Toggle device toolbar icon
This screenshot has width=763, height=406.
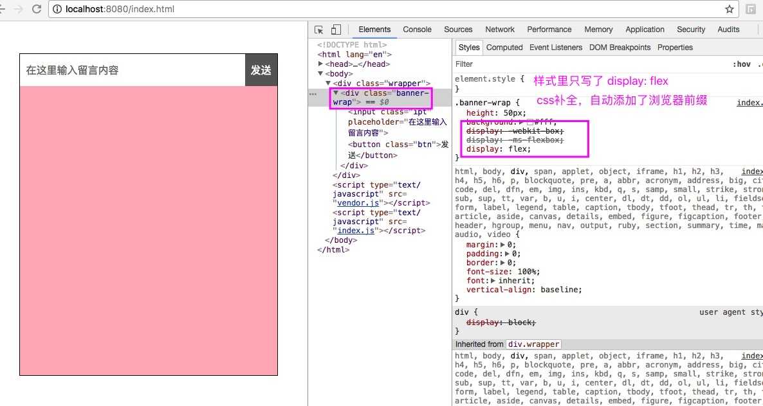click(336, 30)
